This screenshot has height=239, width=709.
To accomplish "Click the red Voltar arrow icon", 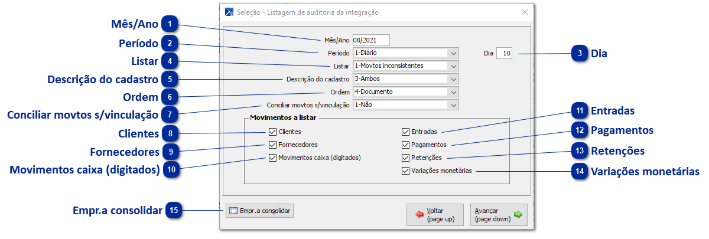I will click(x=419, y=215).
